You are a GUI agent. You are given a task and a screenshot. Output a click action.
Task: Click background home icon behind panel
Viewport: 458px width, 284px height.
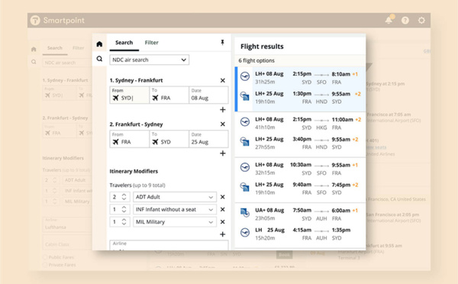[x=34, y=49]
